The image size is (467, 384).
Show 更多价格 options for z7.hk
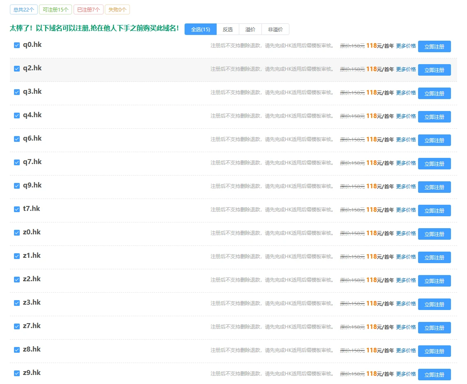(x=406, y=327)
